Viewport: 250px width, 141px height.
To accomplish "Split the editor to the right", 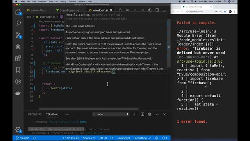I will (157, 10).
